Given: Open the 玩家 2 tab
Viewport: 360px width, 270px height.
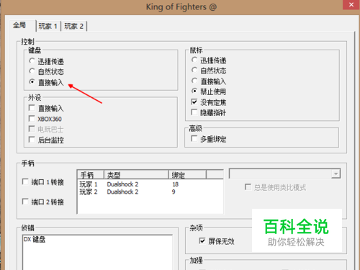Looking at the screenshot, I should [x=74, y=26].
